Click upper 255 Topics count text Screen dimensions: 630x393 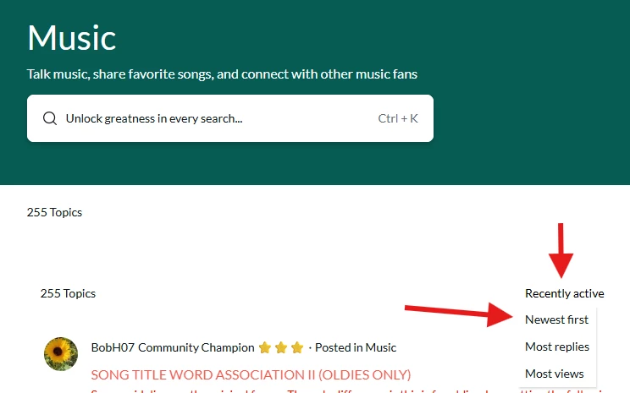pyautogui.click(x=54, y=212)
